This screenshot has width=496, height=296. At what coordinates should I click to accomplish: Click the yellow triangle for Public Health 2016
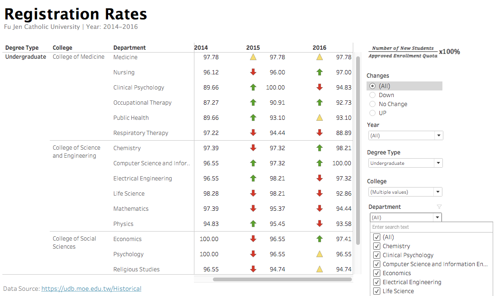point(320,117)
